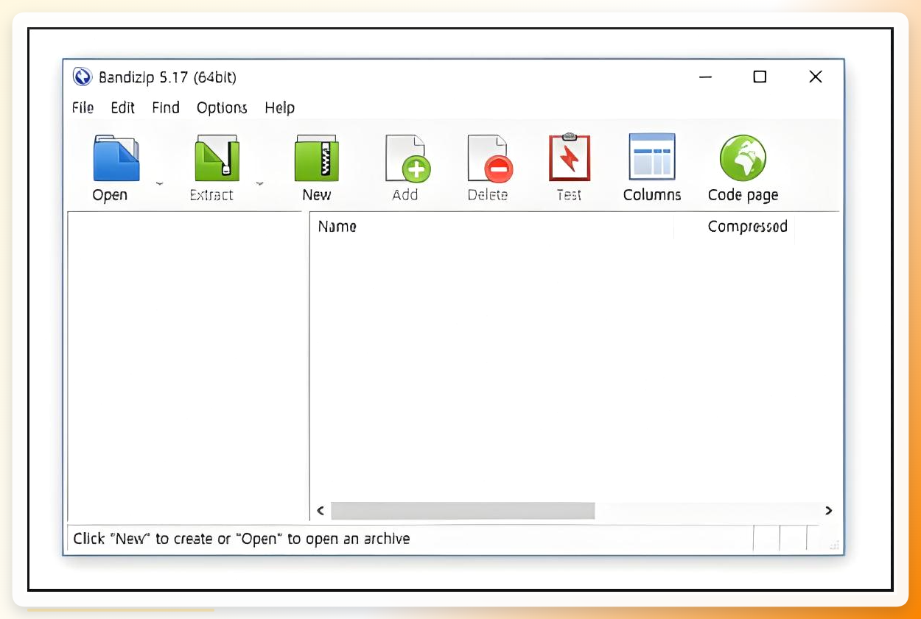Click the Add files toolbar icon

407,158
